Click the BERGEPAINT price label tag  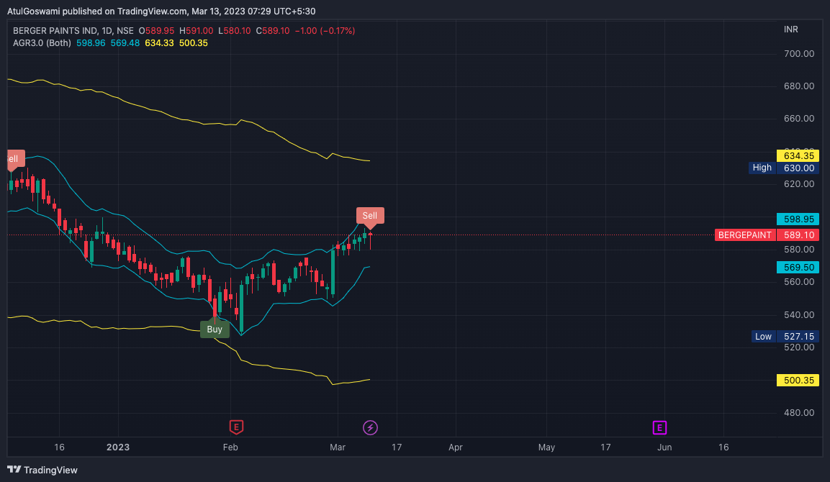coord(745,235)
